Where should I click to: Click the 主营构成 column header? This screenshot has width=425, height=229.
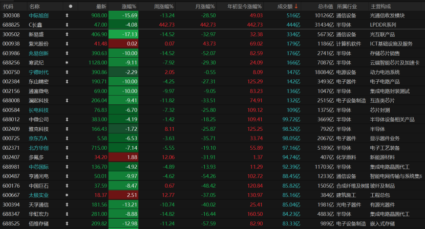coord(380,6)
